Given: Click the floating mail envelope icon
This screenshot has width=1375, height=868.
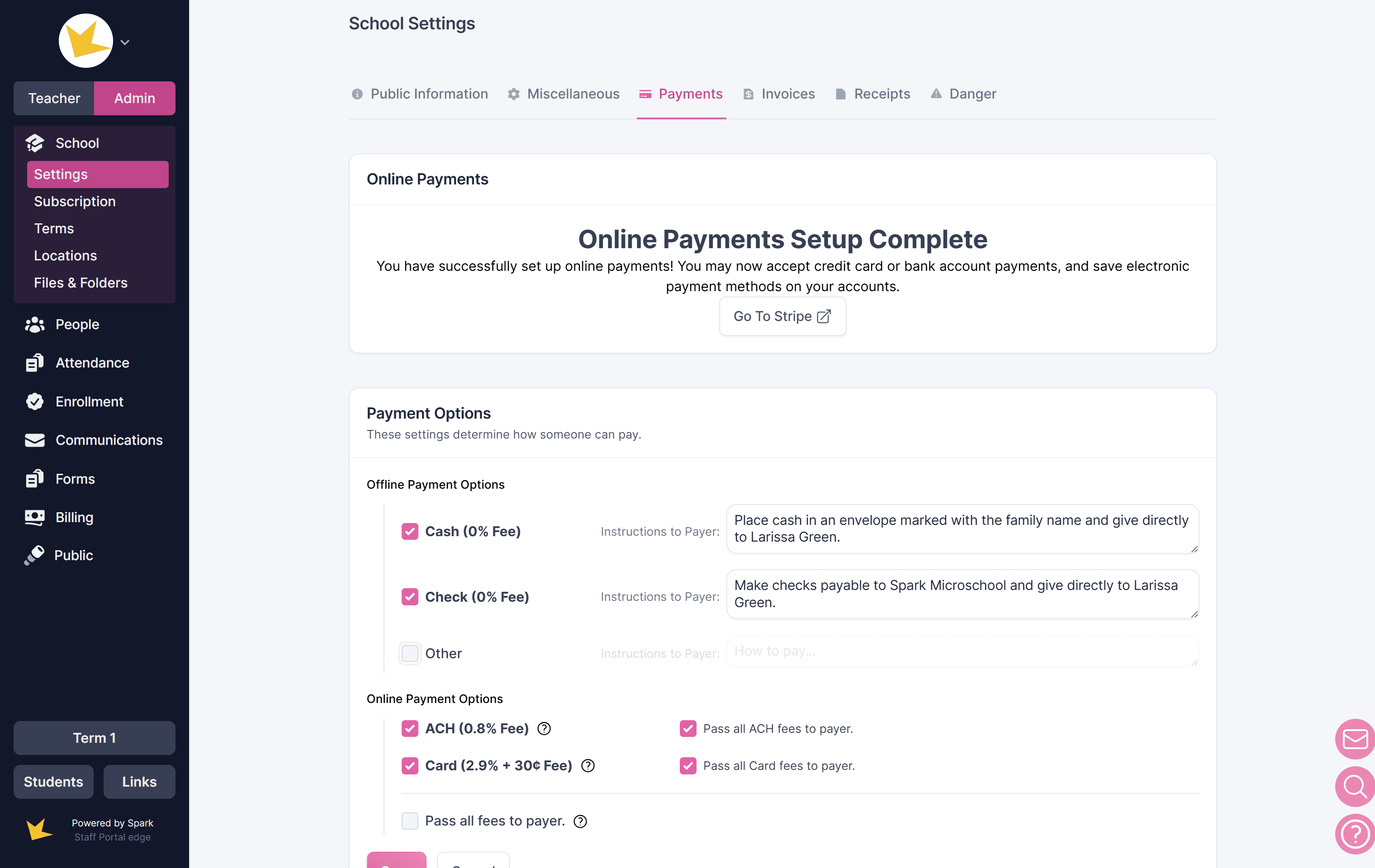Looking at the screenshot, I should pos(1355,739).
